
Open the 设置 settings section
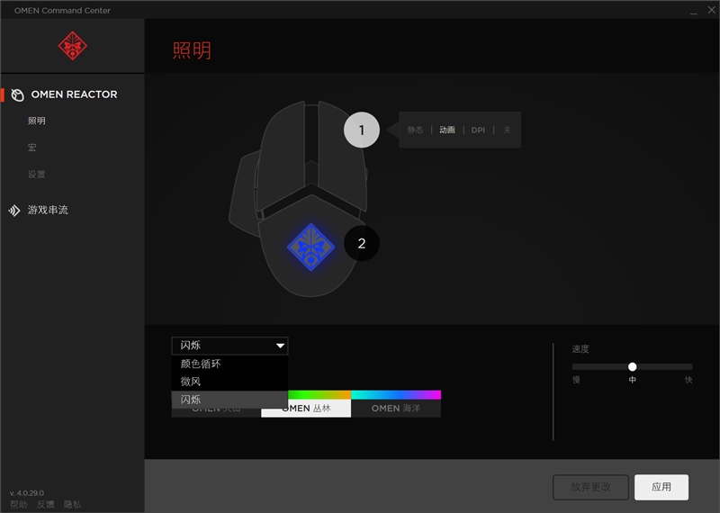pos(37,174)
